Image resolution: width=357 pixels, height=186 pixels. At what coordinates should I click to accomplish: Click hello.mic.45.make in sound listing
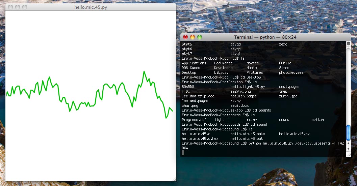click(x=248, y=134)
